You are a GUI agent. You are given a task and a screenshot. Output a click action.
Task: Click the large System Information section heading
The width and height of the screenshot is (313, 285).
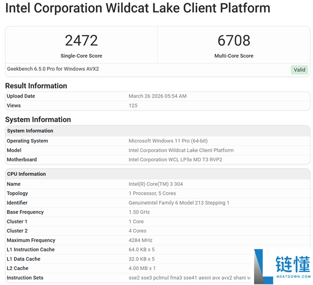[x=38, y=120]
